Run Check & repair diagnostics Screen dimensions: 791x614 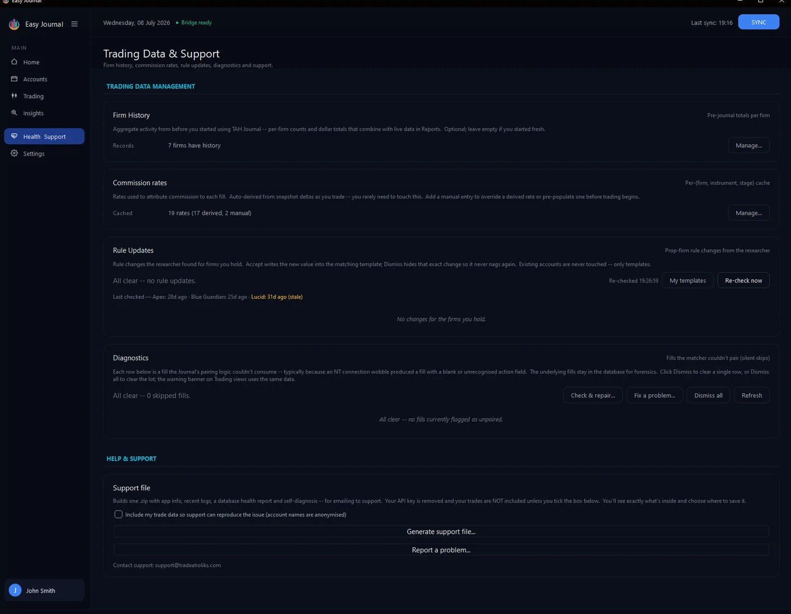point(593,395)
